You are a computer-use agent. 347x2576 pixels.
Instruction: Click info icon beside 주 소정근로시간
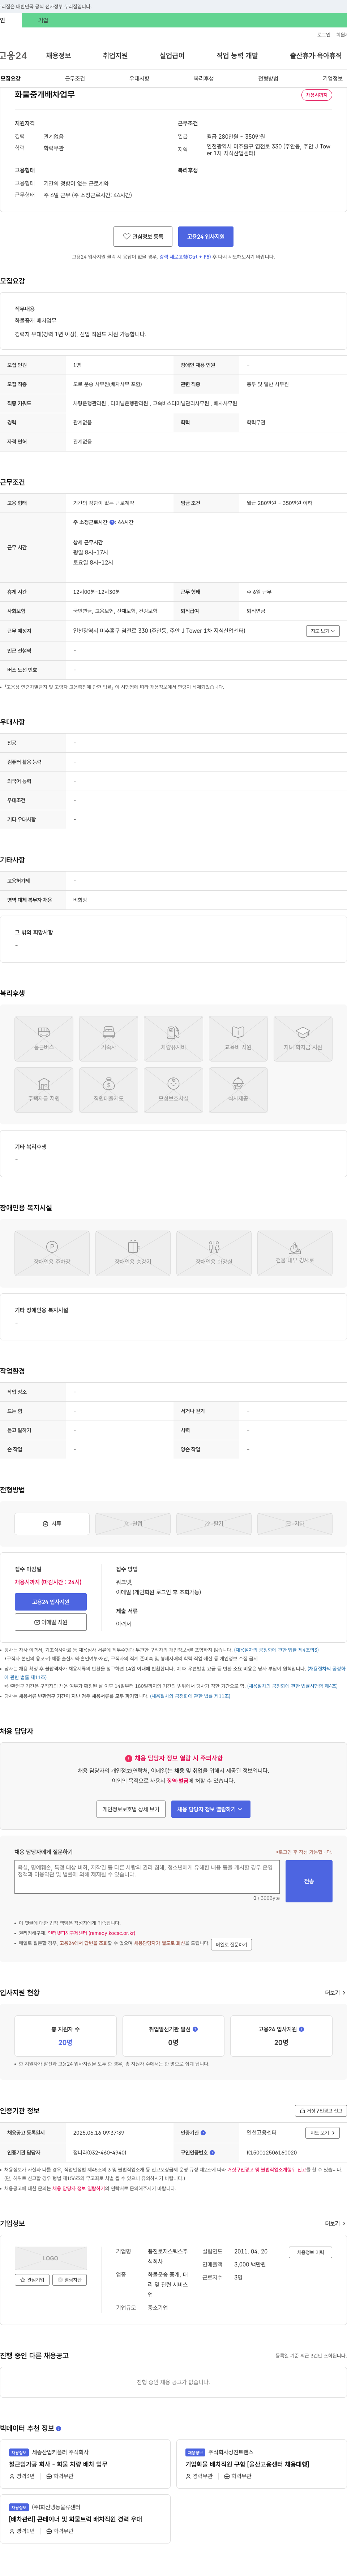(112, 522)
